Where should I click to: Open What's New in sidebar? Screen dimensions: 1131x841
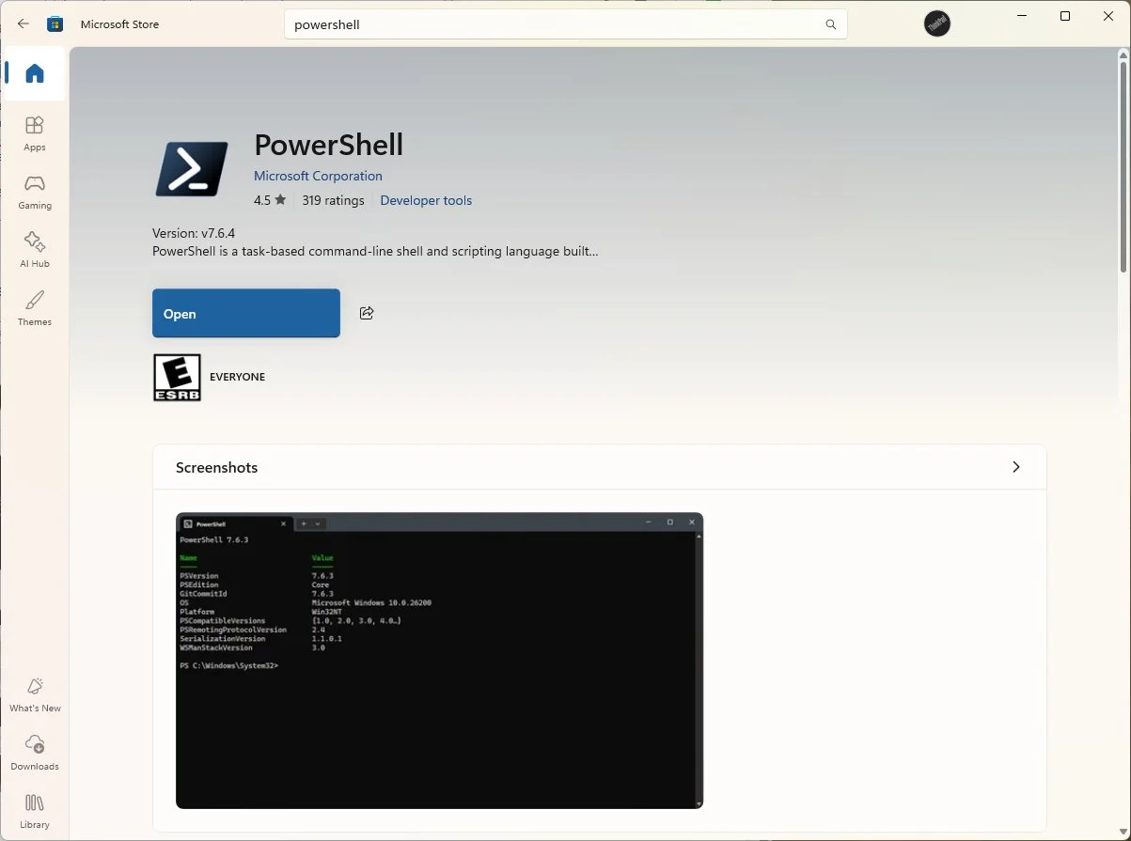click(x=35, y=694)
